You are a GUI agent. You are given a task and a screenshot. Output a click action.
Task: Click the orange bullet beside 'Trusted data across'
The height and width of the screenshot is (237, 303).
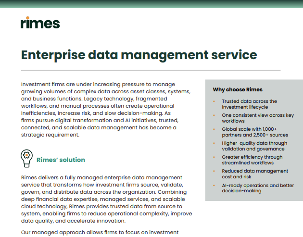tap(214, 101)
